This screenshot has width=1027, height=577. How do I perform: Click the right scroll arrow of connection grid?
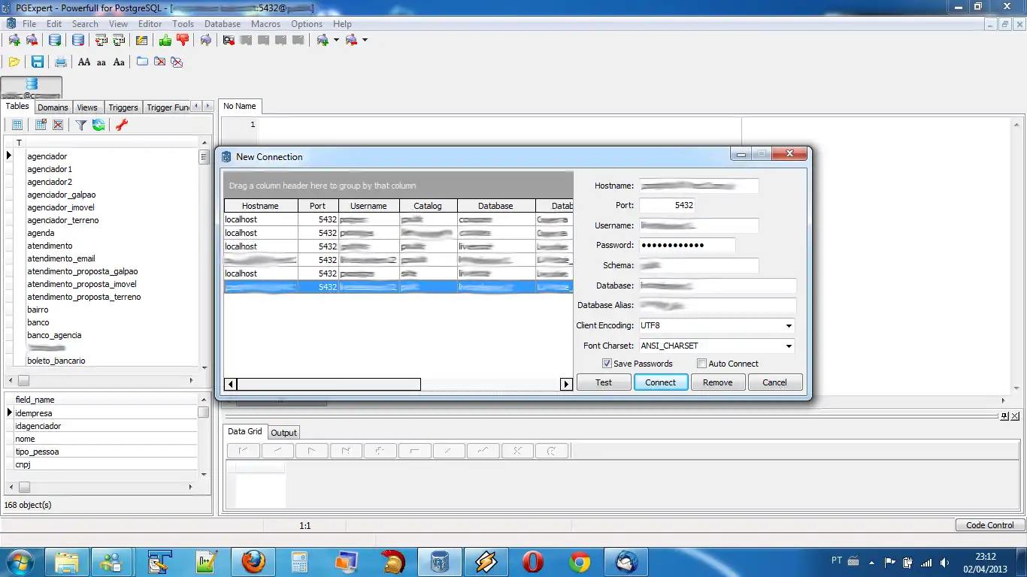(567, 385)
